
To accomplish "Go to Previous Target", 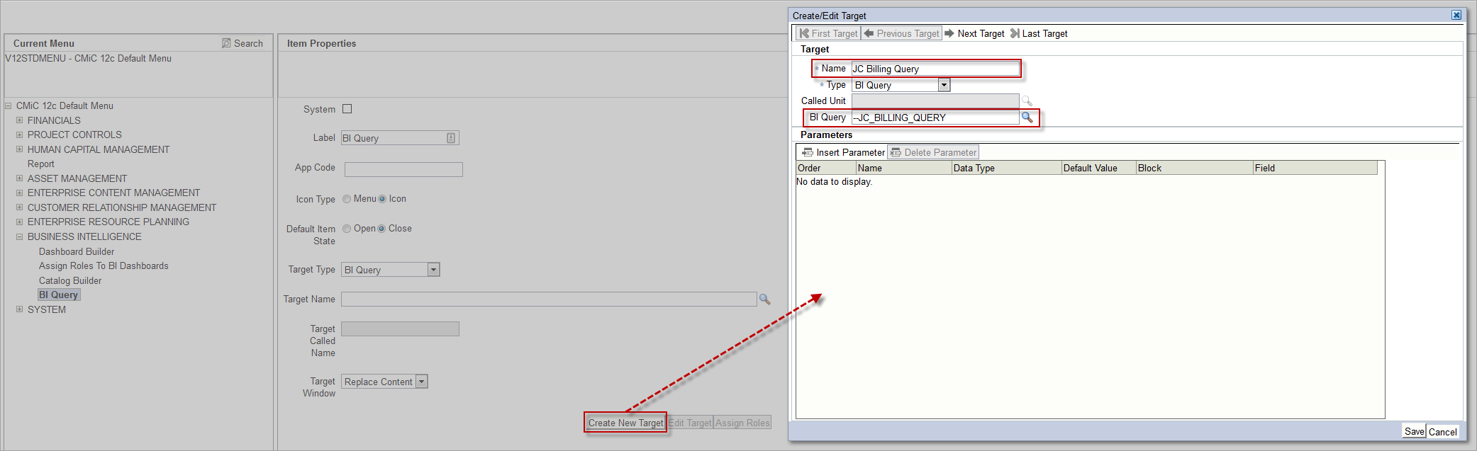I will point(901,33).
